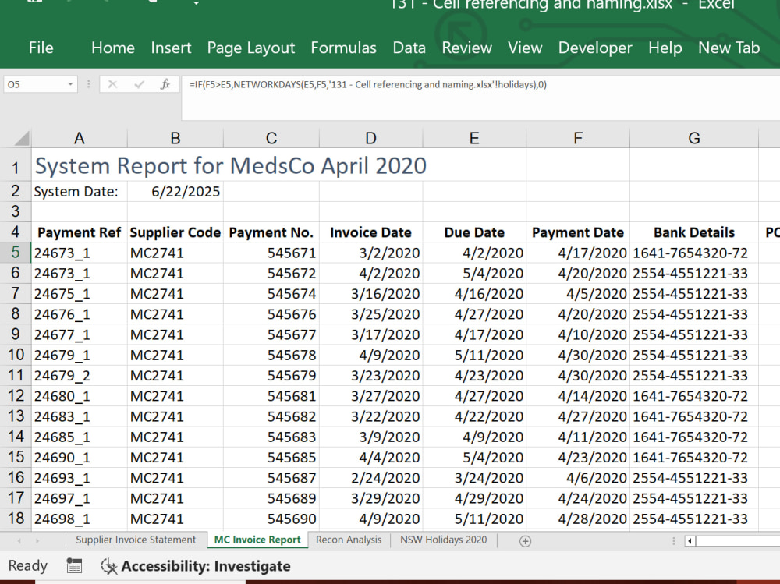Click inside the formula bar text
Image resolution: width=780 pixels, height=584 pixels.
(367, 84)
